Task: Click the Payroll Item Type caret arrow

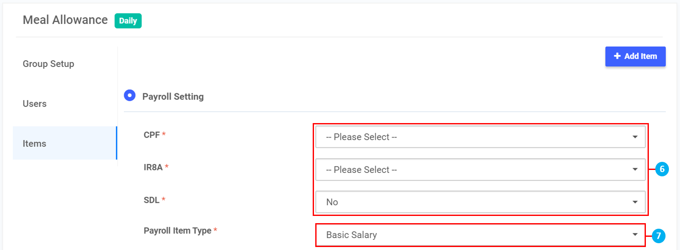Action: 635,235
